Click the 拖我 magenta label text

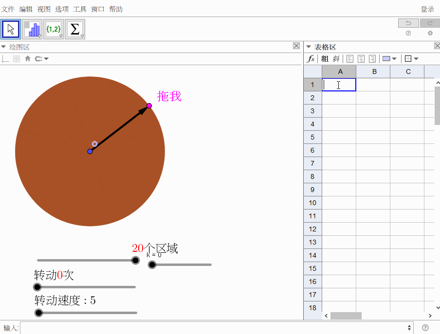tap(169, 96)
